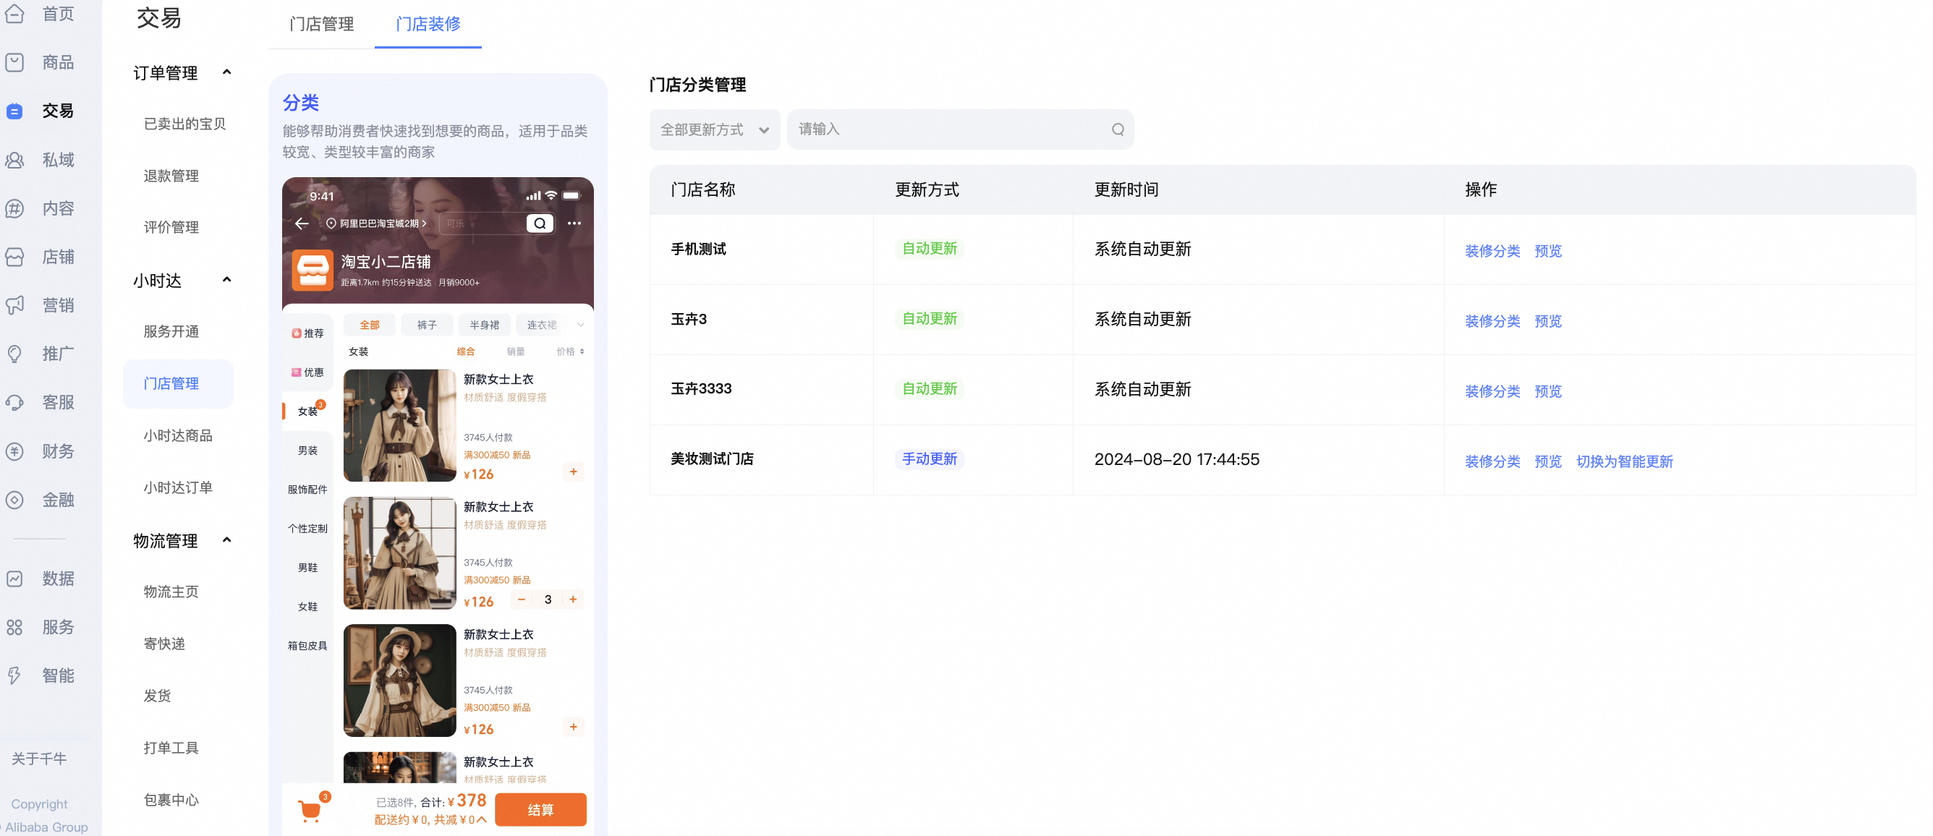Open 物流主页 menu item
Viewport: 1933px width, 836px height.
point(171,592)
